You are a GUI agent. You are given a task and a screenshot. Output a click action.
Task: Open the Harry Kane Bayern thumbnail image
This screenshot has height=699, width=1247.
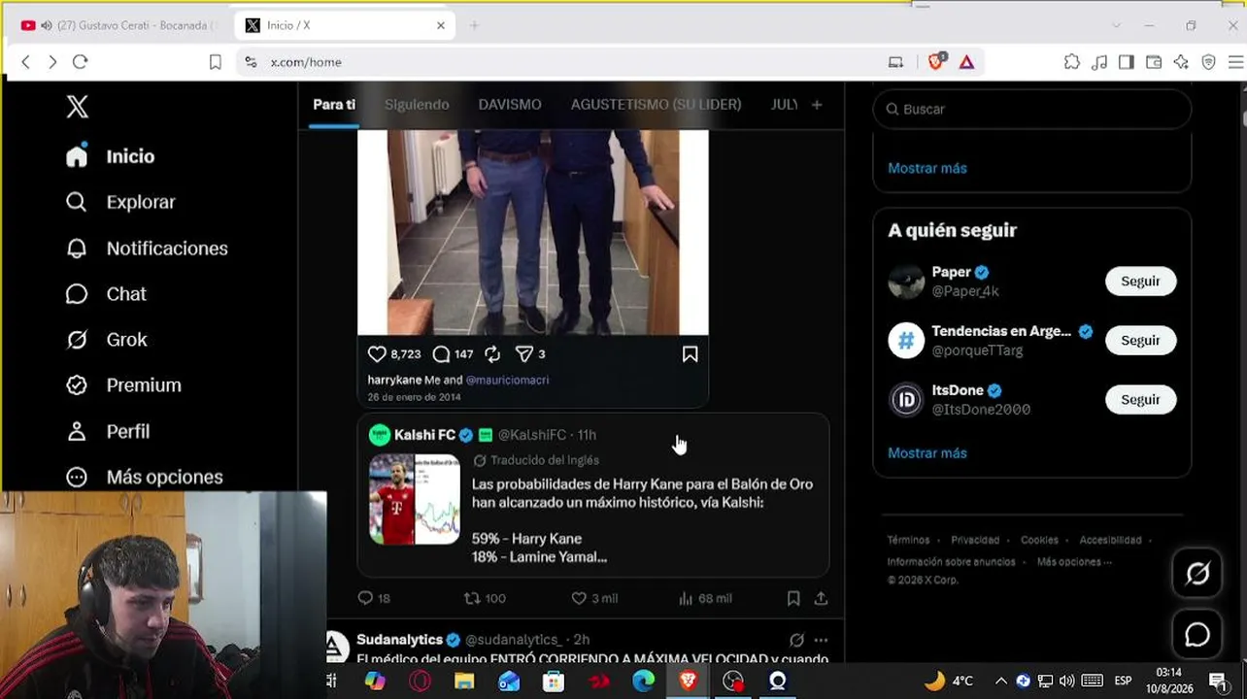click(415, 499)
